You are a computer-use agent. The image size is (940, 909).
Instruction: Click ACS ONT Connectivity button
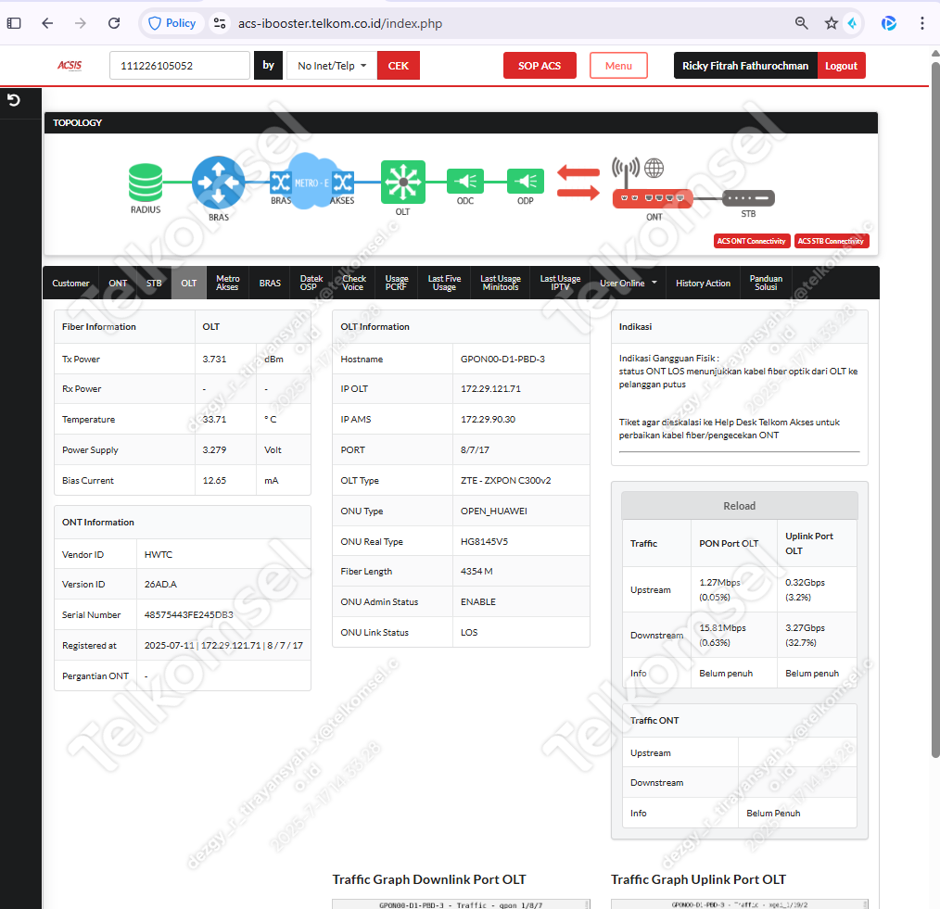751,241
